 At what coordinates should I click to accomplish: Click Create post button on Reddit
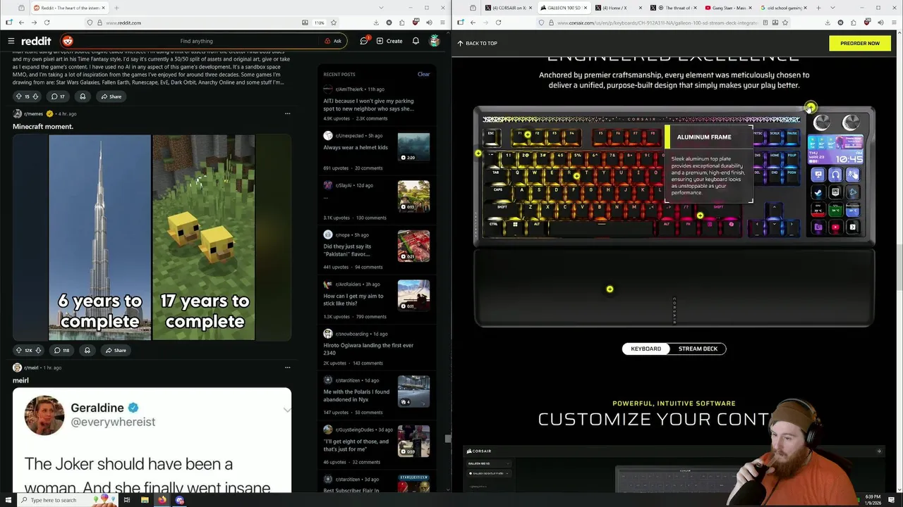389,41
